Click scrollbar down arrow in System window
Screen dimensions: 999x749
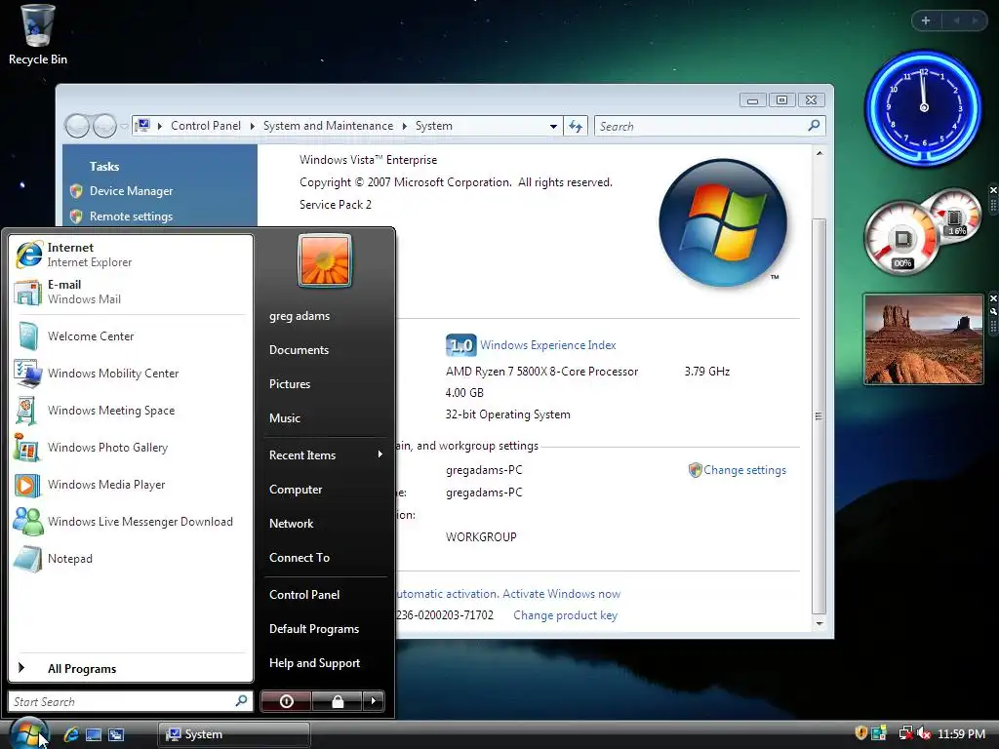point(819,624)
